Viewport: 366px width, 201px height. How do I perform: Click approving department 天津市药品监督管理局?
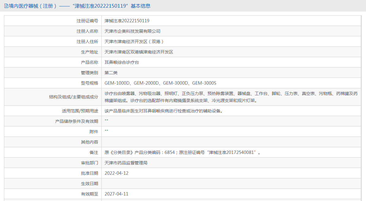(x=126, y=163)
